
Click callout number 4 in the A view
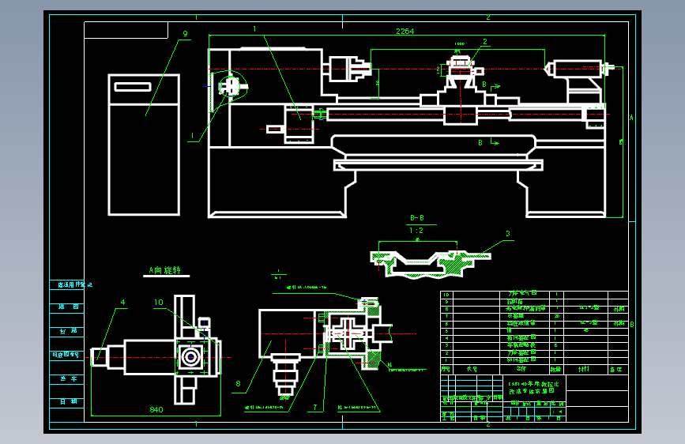click(122, 302)
